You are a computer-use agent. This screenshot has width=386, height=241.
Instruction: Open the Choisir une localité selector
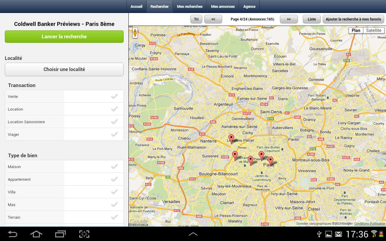pos(64,69)
